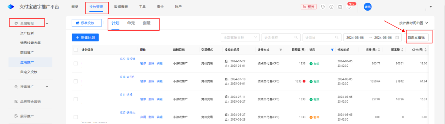
Task: Check the 0722-定投追 plan row checkbox
Action: [76, 63]
